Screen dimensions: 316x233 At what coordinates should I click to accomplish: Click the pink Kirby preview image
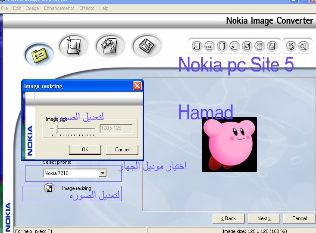click(x=229, y=144)
